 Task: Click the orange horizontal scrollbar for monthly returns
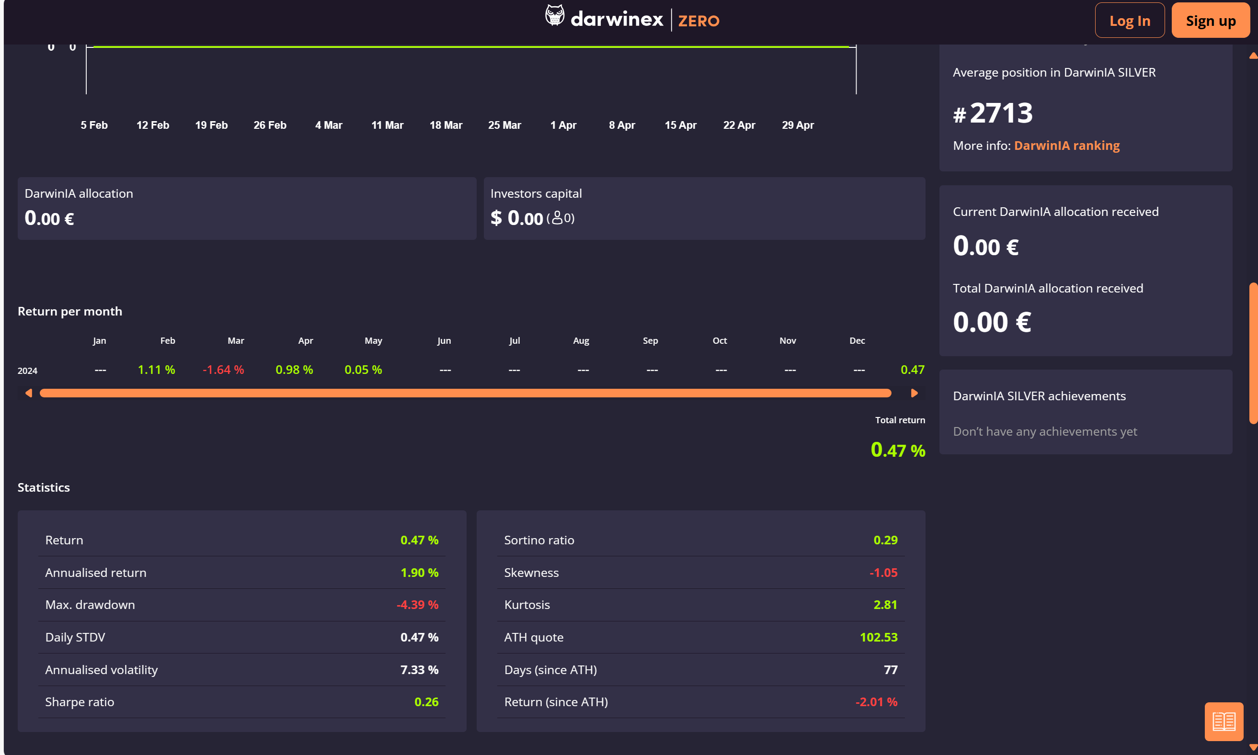465,393
